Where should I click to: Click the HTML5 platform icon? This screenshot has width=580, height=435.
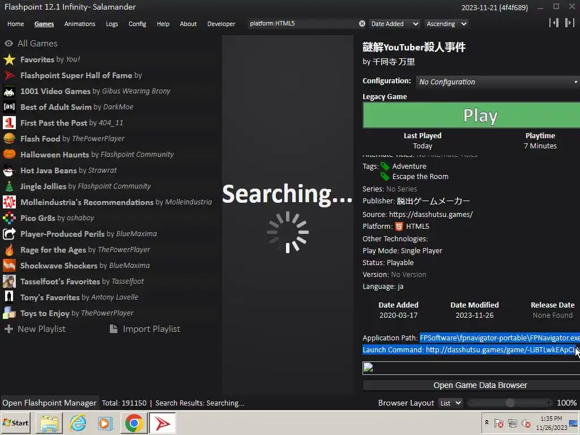[x=399, y=227]
